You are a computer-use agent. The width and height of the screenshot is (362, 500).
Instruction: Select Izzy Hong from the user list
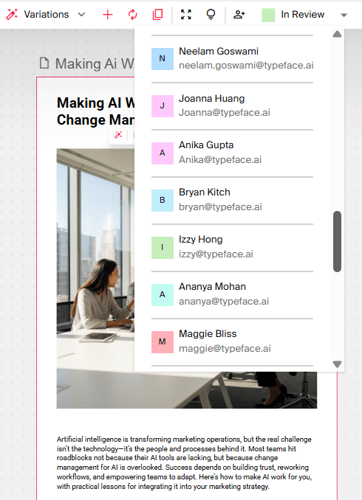pyautogui.click(x=232, y=248)
